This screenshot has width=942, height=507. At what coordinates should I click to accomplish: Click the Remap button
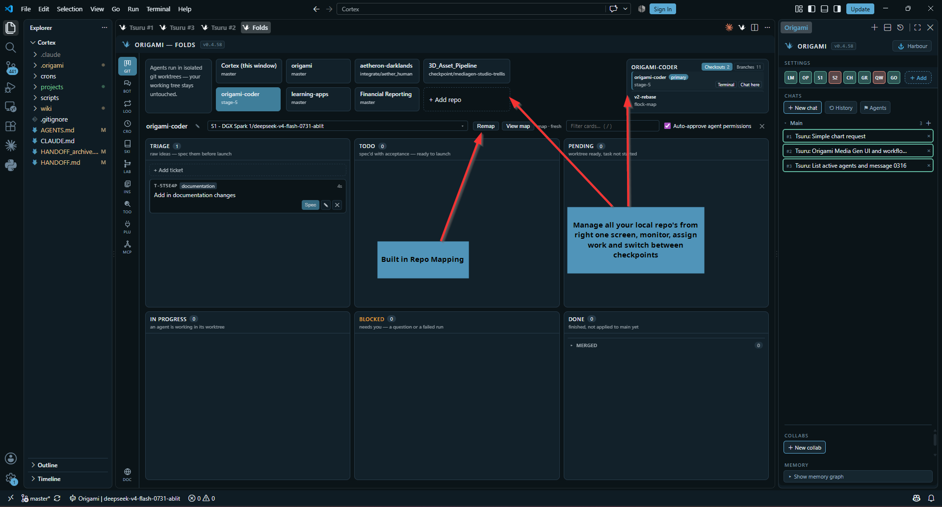coord(486,126)
